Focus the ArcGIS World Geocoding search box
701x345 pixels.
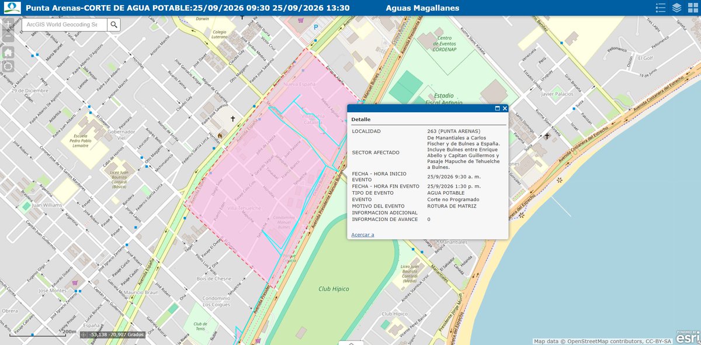(64, 24)
